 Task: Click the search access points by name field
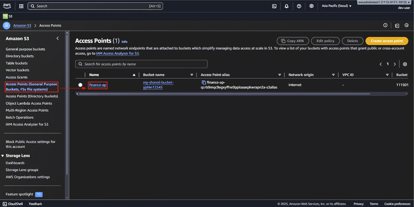coord(141,64)
